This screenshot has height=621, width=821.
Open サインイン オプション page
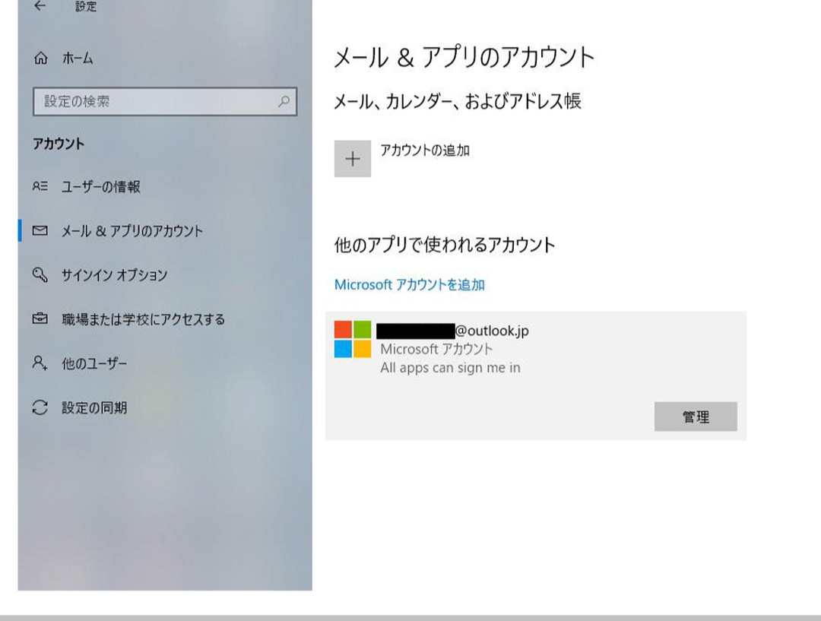[x=115, y=275]
